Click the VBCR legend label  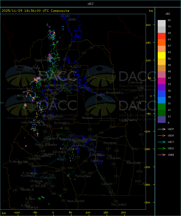point(171,135)
